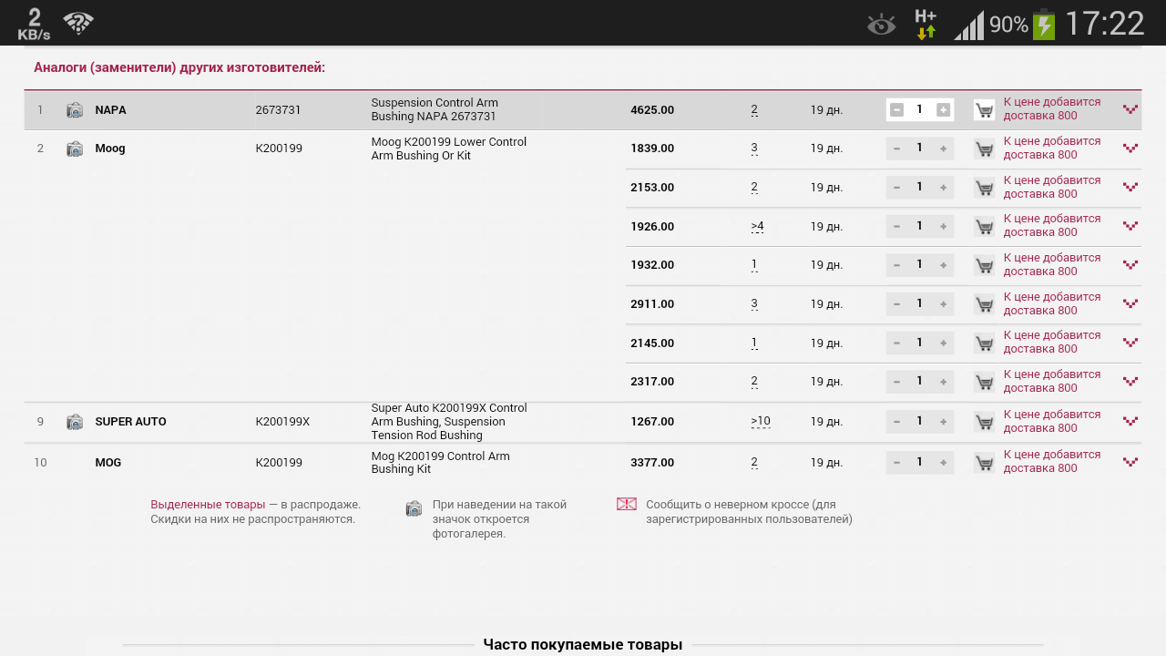Increase quantity for 2317.00 row
The width and height of the screenshot is (1166, 656).
944,382
